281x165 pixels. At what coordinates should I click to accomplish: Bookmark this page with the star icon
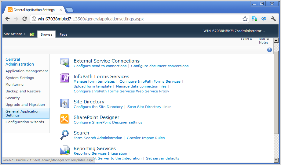(245, 19)
